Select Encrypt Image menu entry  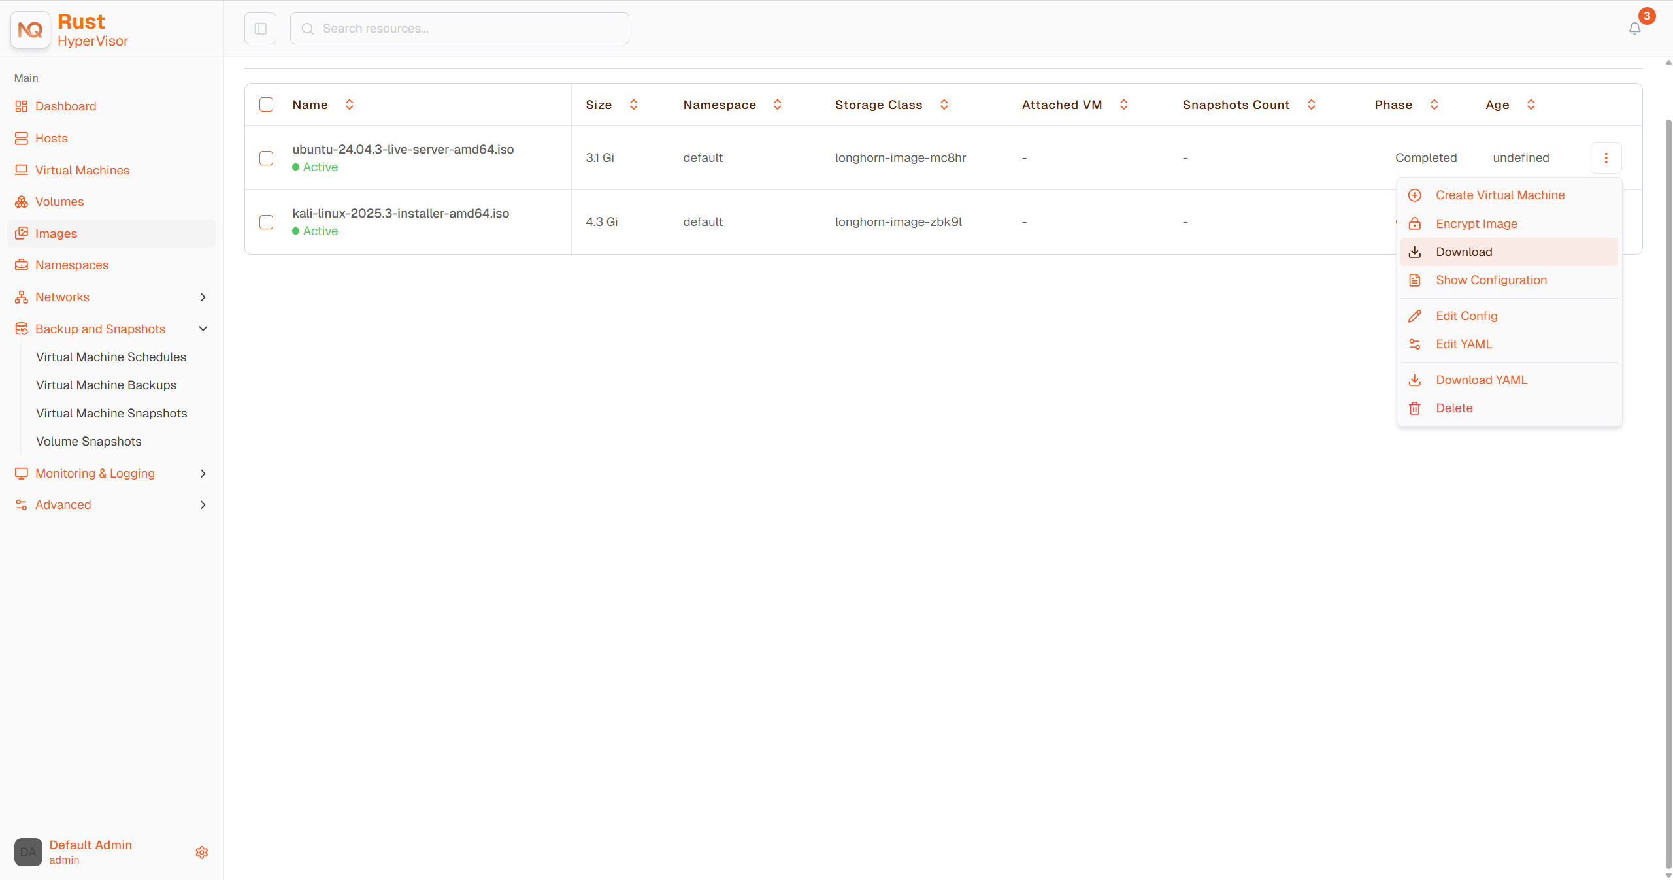click(x=1509, y=224)
